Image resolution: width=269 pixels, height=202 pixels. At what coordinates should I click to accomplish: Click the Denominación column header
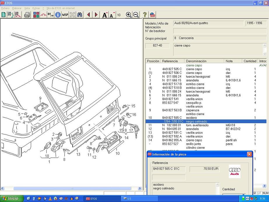[204, 61]
